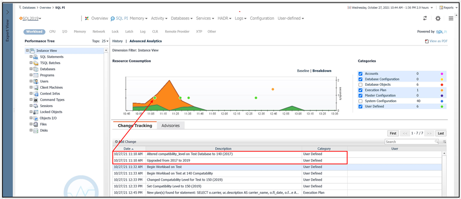This screenshot has width=461, height=199.
Task: Uncheck the Database Configuration checkbox
Action: pyautogui.click(x=361, y=79)
